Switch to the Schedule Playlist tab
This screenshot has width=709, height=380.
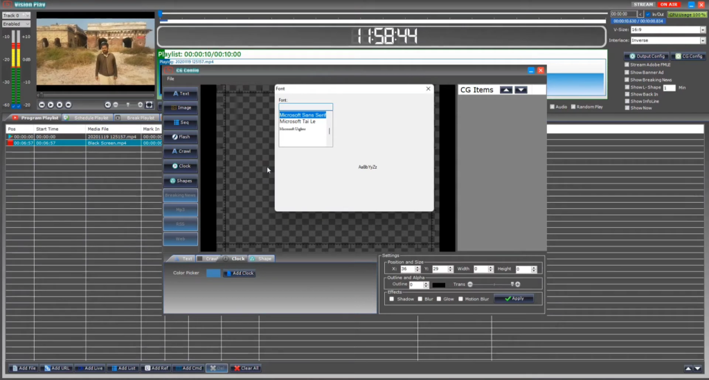[88, 118]
